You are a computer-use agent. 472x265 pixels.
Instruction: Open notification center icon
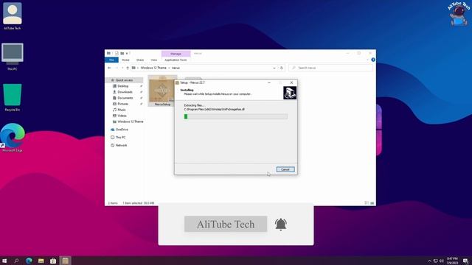coord(465,261)
